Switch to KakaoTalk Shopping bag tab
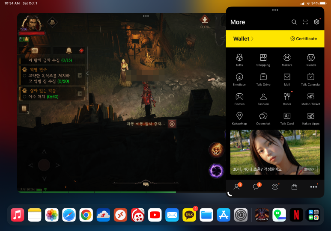Image resolution: width=331 pixels, height=231 pixels. pyautogui.click(x=294, y=187)
